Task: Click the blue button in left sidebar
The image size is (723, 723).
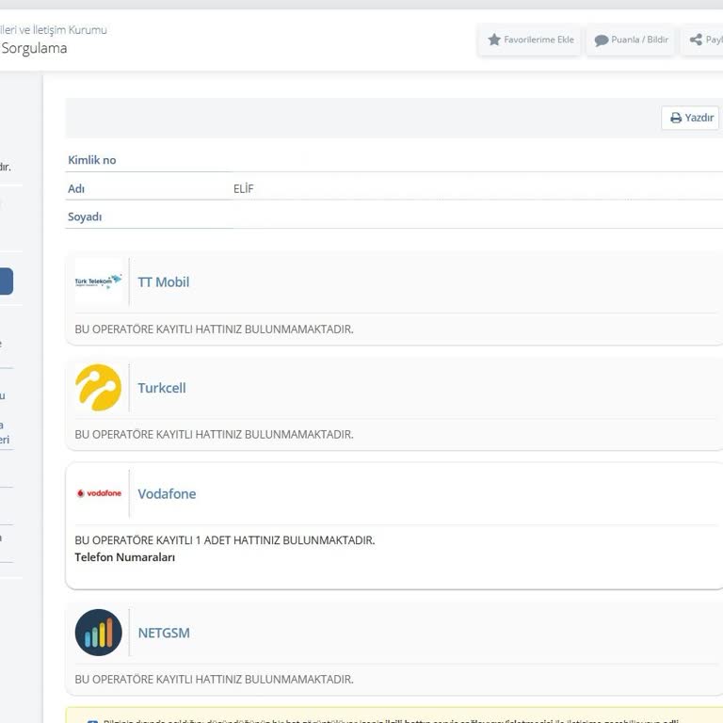Action: pyautogui.click(x=6, y=281)
